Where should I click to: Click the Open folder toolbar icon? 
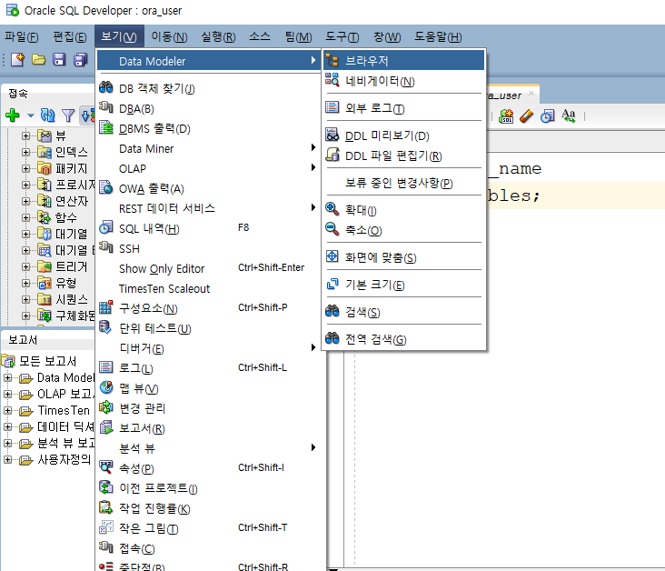[x=38, y=59]
